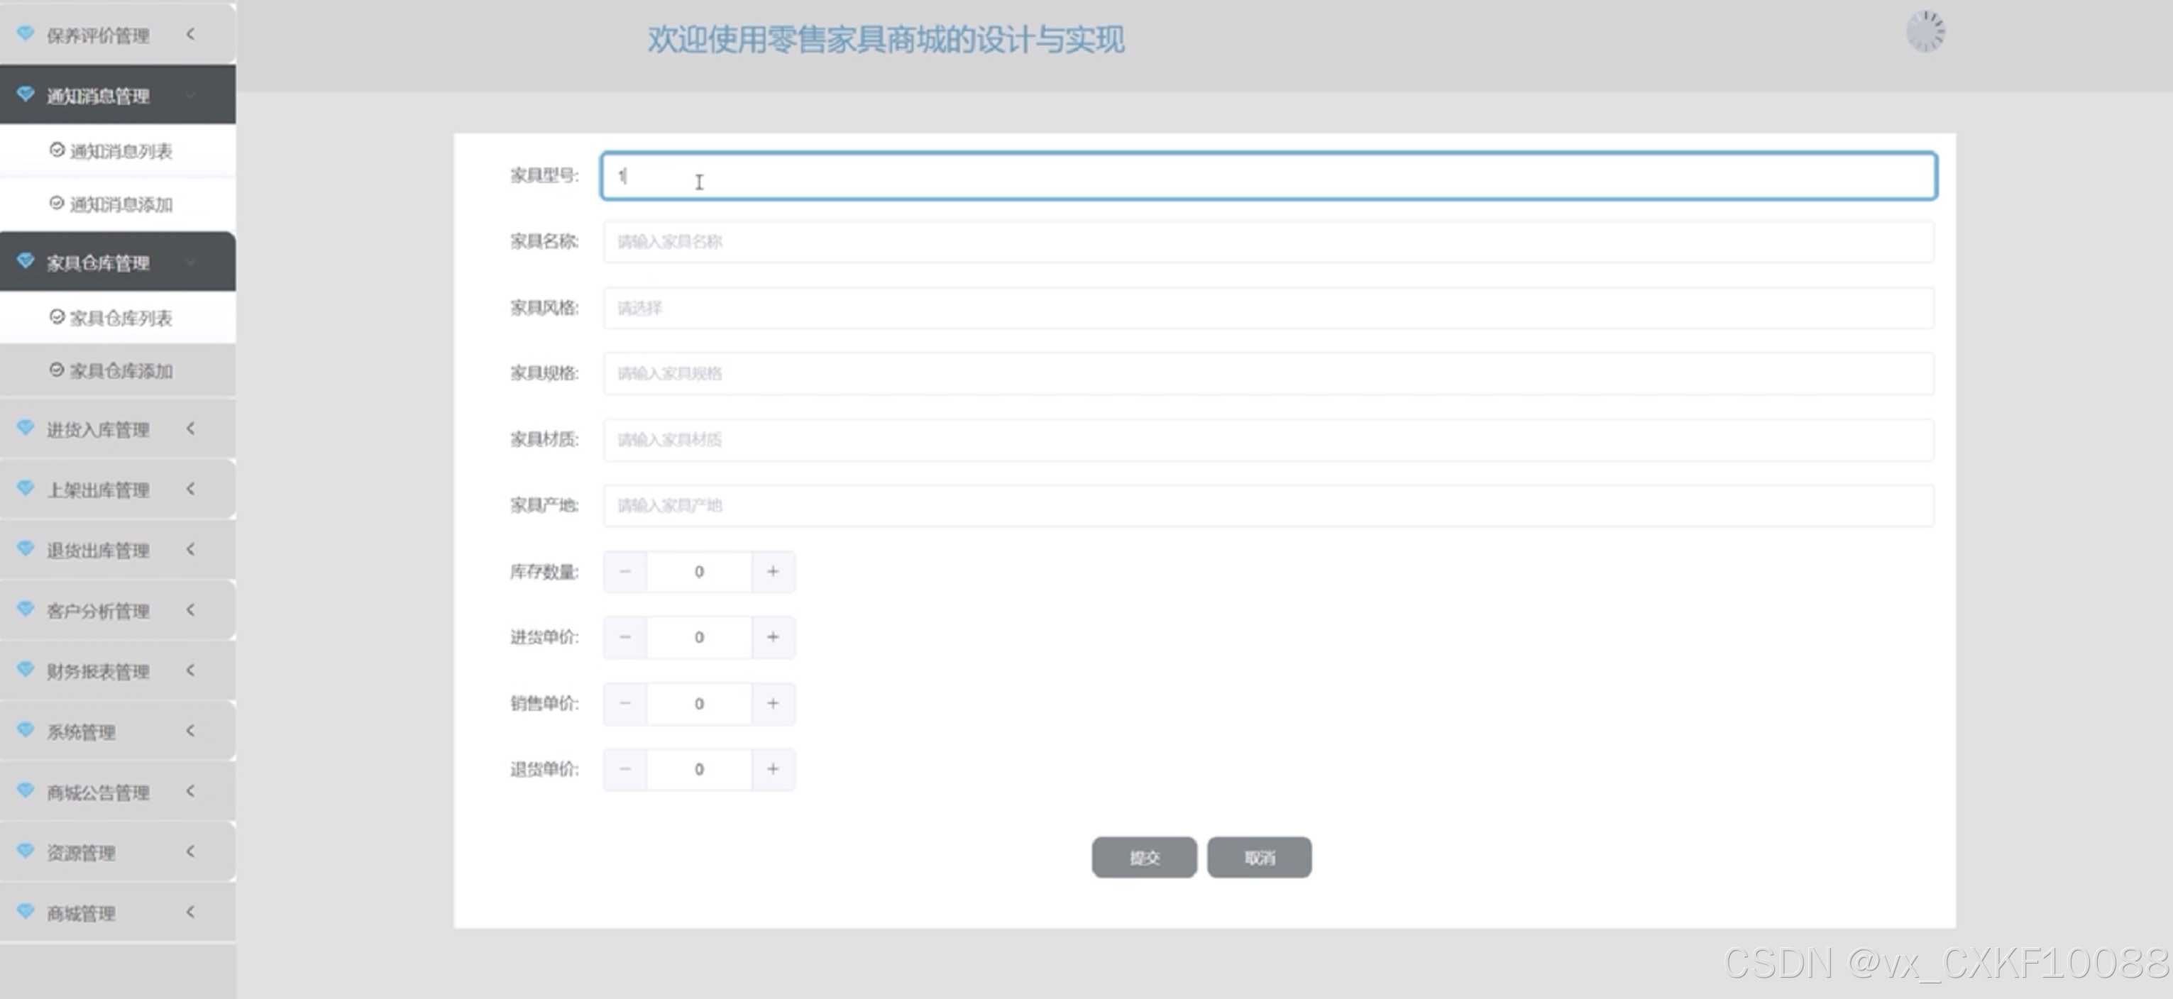Viewport: 2173px width, 999px height.
Task: Expand the 客户分析管理 menu chevron
Action: (x=191, y=610)
